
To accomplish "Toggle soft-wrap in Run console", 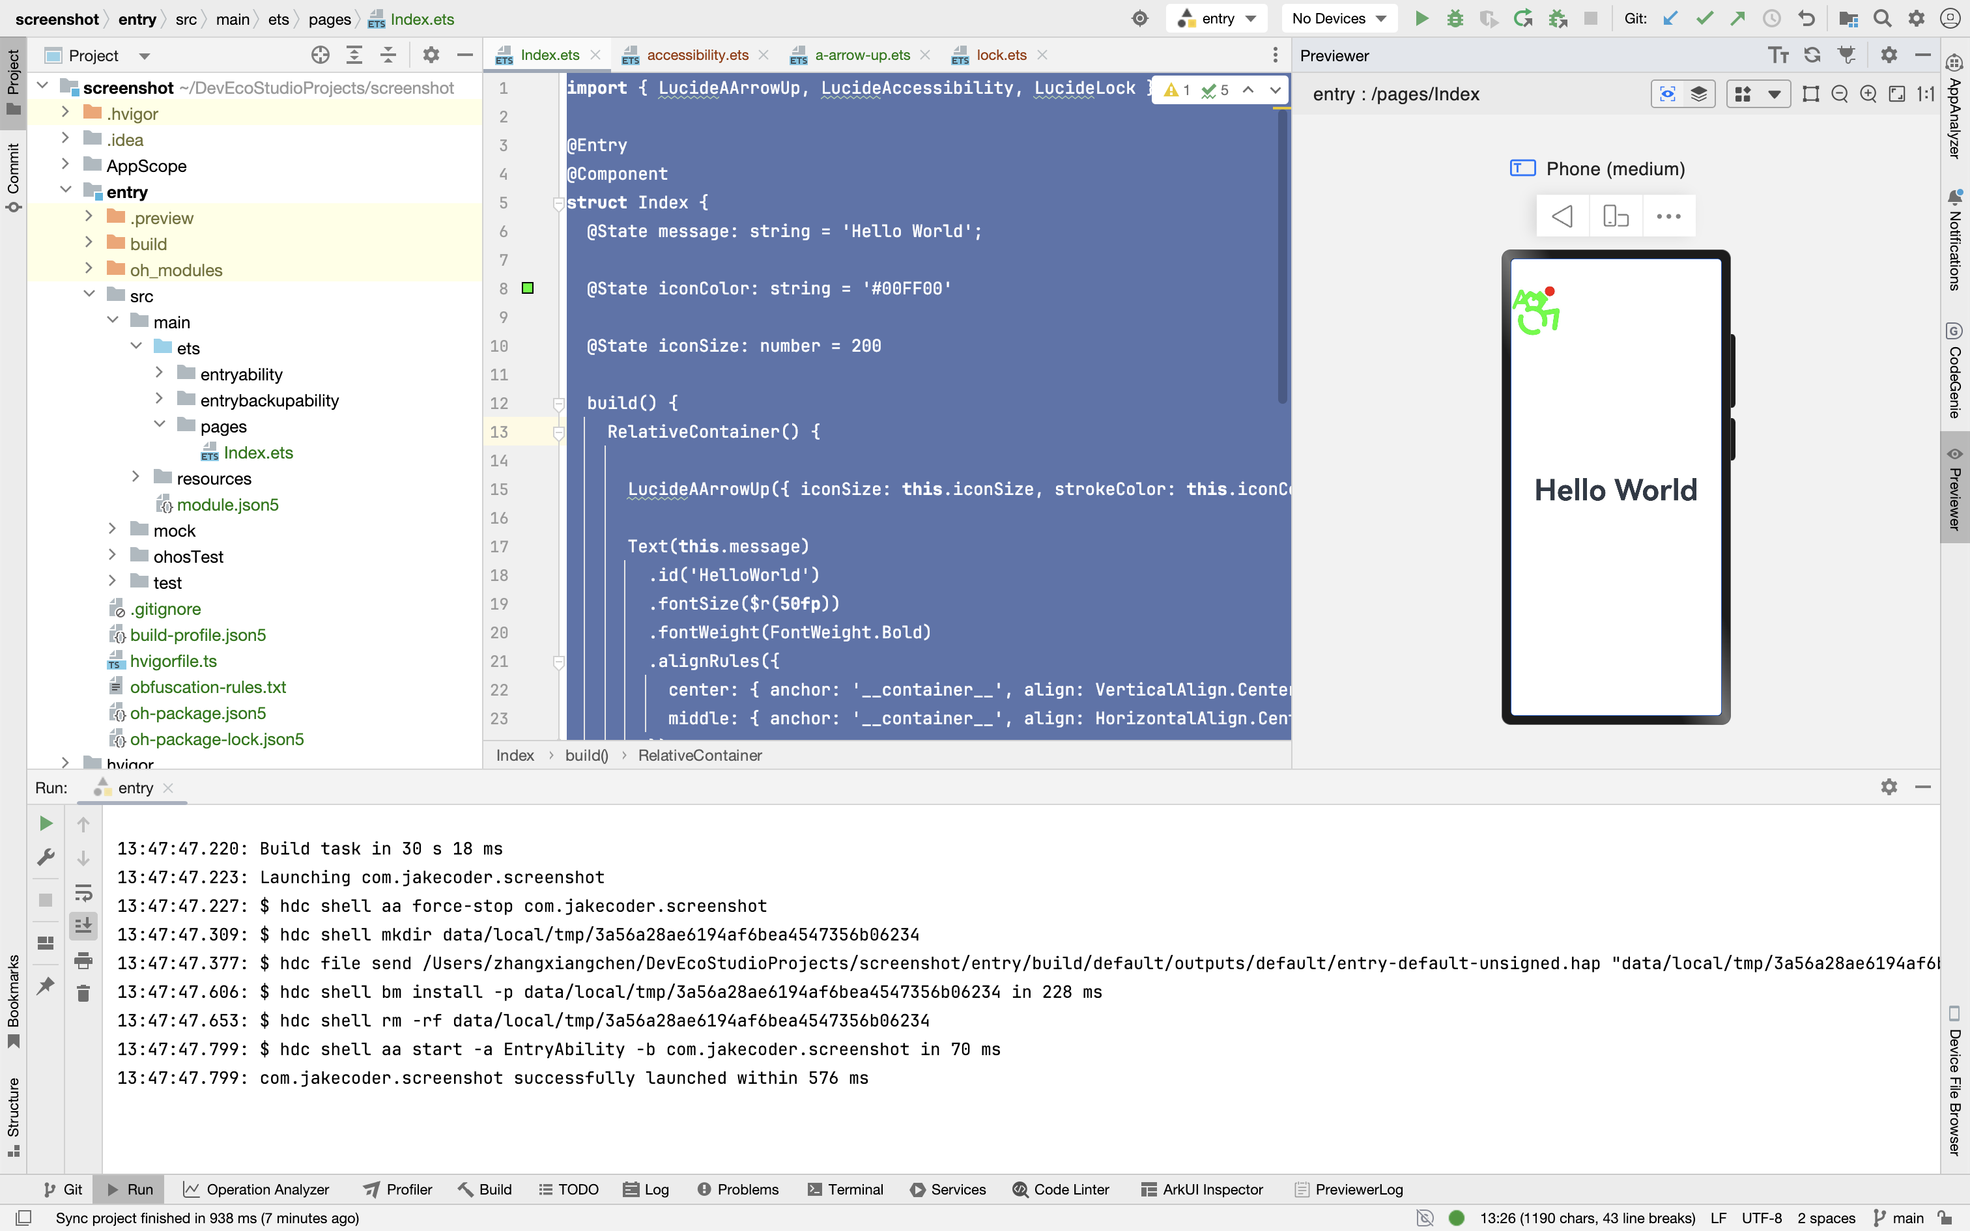I will coord(83,892).
